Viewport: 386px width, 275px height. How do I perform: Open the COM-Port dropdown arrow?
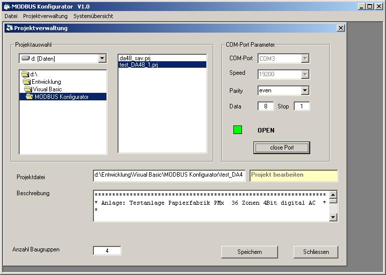click(305, 59)
